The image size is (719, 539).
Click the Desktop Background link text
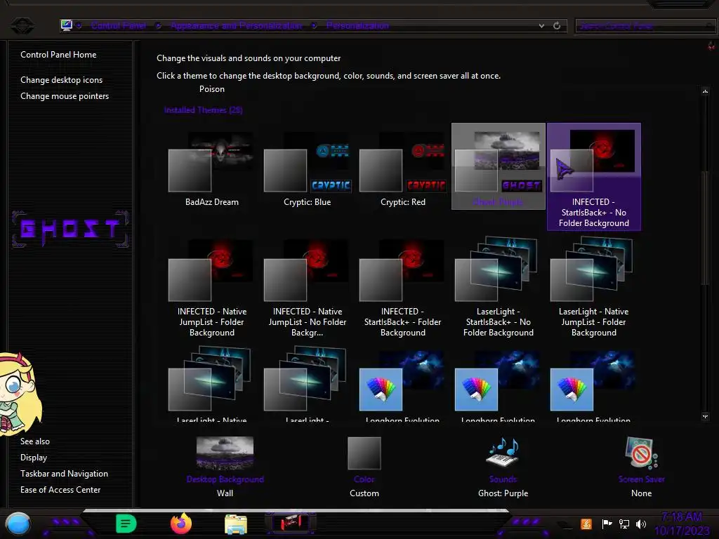225,479
